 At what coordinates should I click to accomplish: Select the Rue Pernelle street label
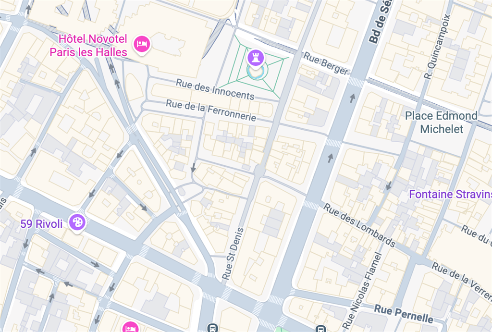coord(404,314)
